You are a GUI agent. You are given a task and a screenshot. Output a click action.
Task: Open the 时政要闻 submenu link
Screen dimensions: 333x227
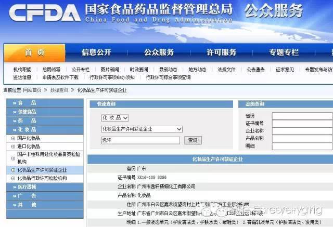pyautogui.click(x=139, y=70)
